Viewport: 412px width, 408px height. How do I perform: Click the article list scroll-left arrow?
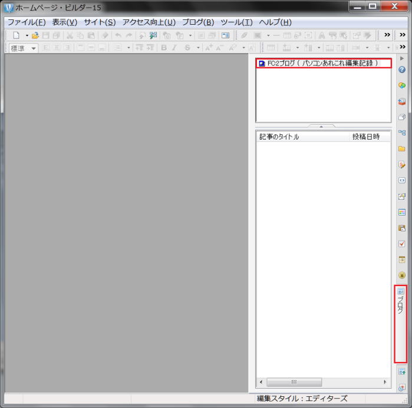point(261,382)
